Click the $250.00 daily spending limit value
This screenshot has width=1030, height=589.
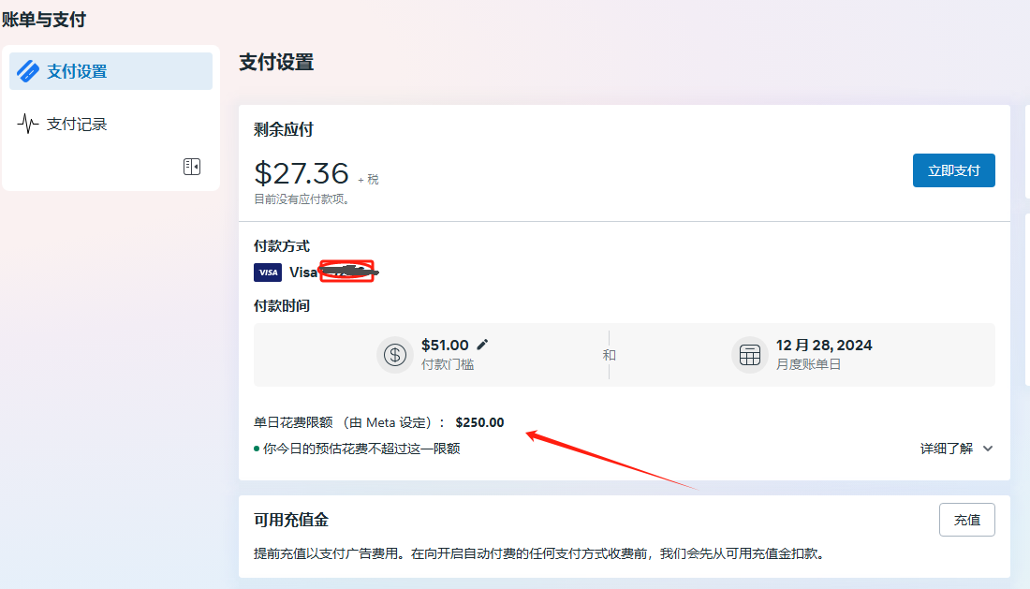479,422
